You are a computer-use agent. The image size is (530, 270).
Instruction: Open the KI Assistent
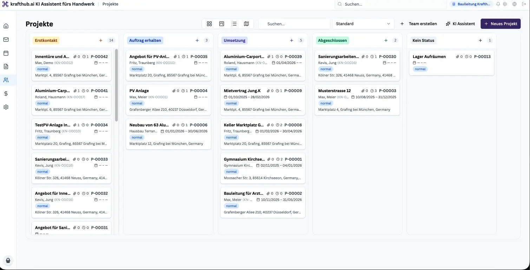pyautogui.click(x=460, y=24)
